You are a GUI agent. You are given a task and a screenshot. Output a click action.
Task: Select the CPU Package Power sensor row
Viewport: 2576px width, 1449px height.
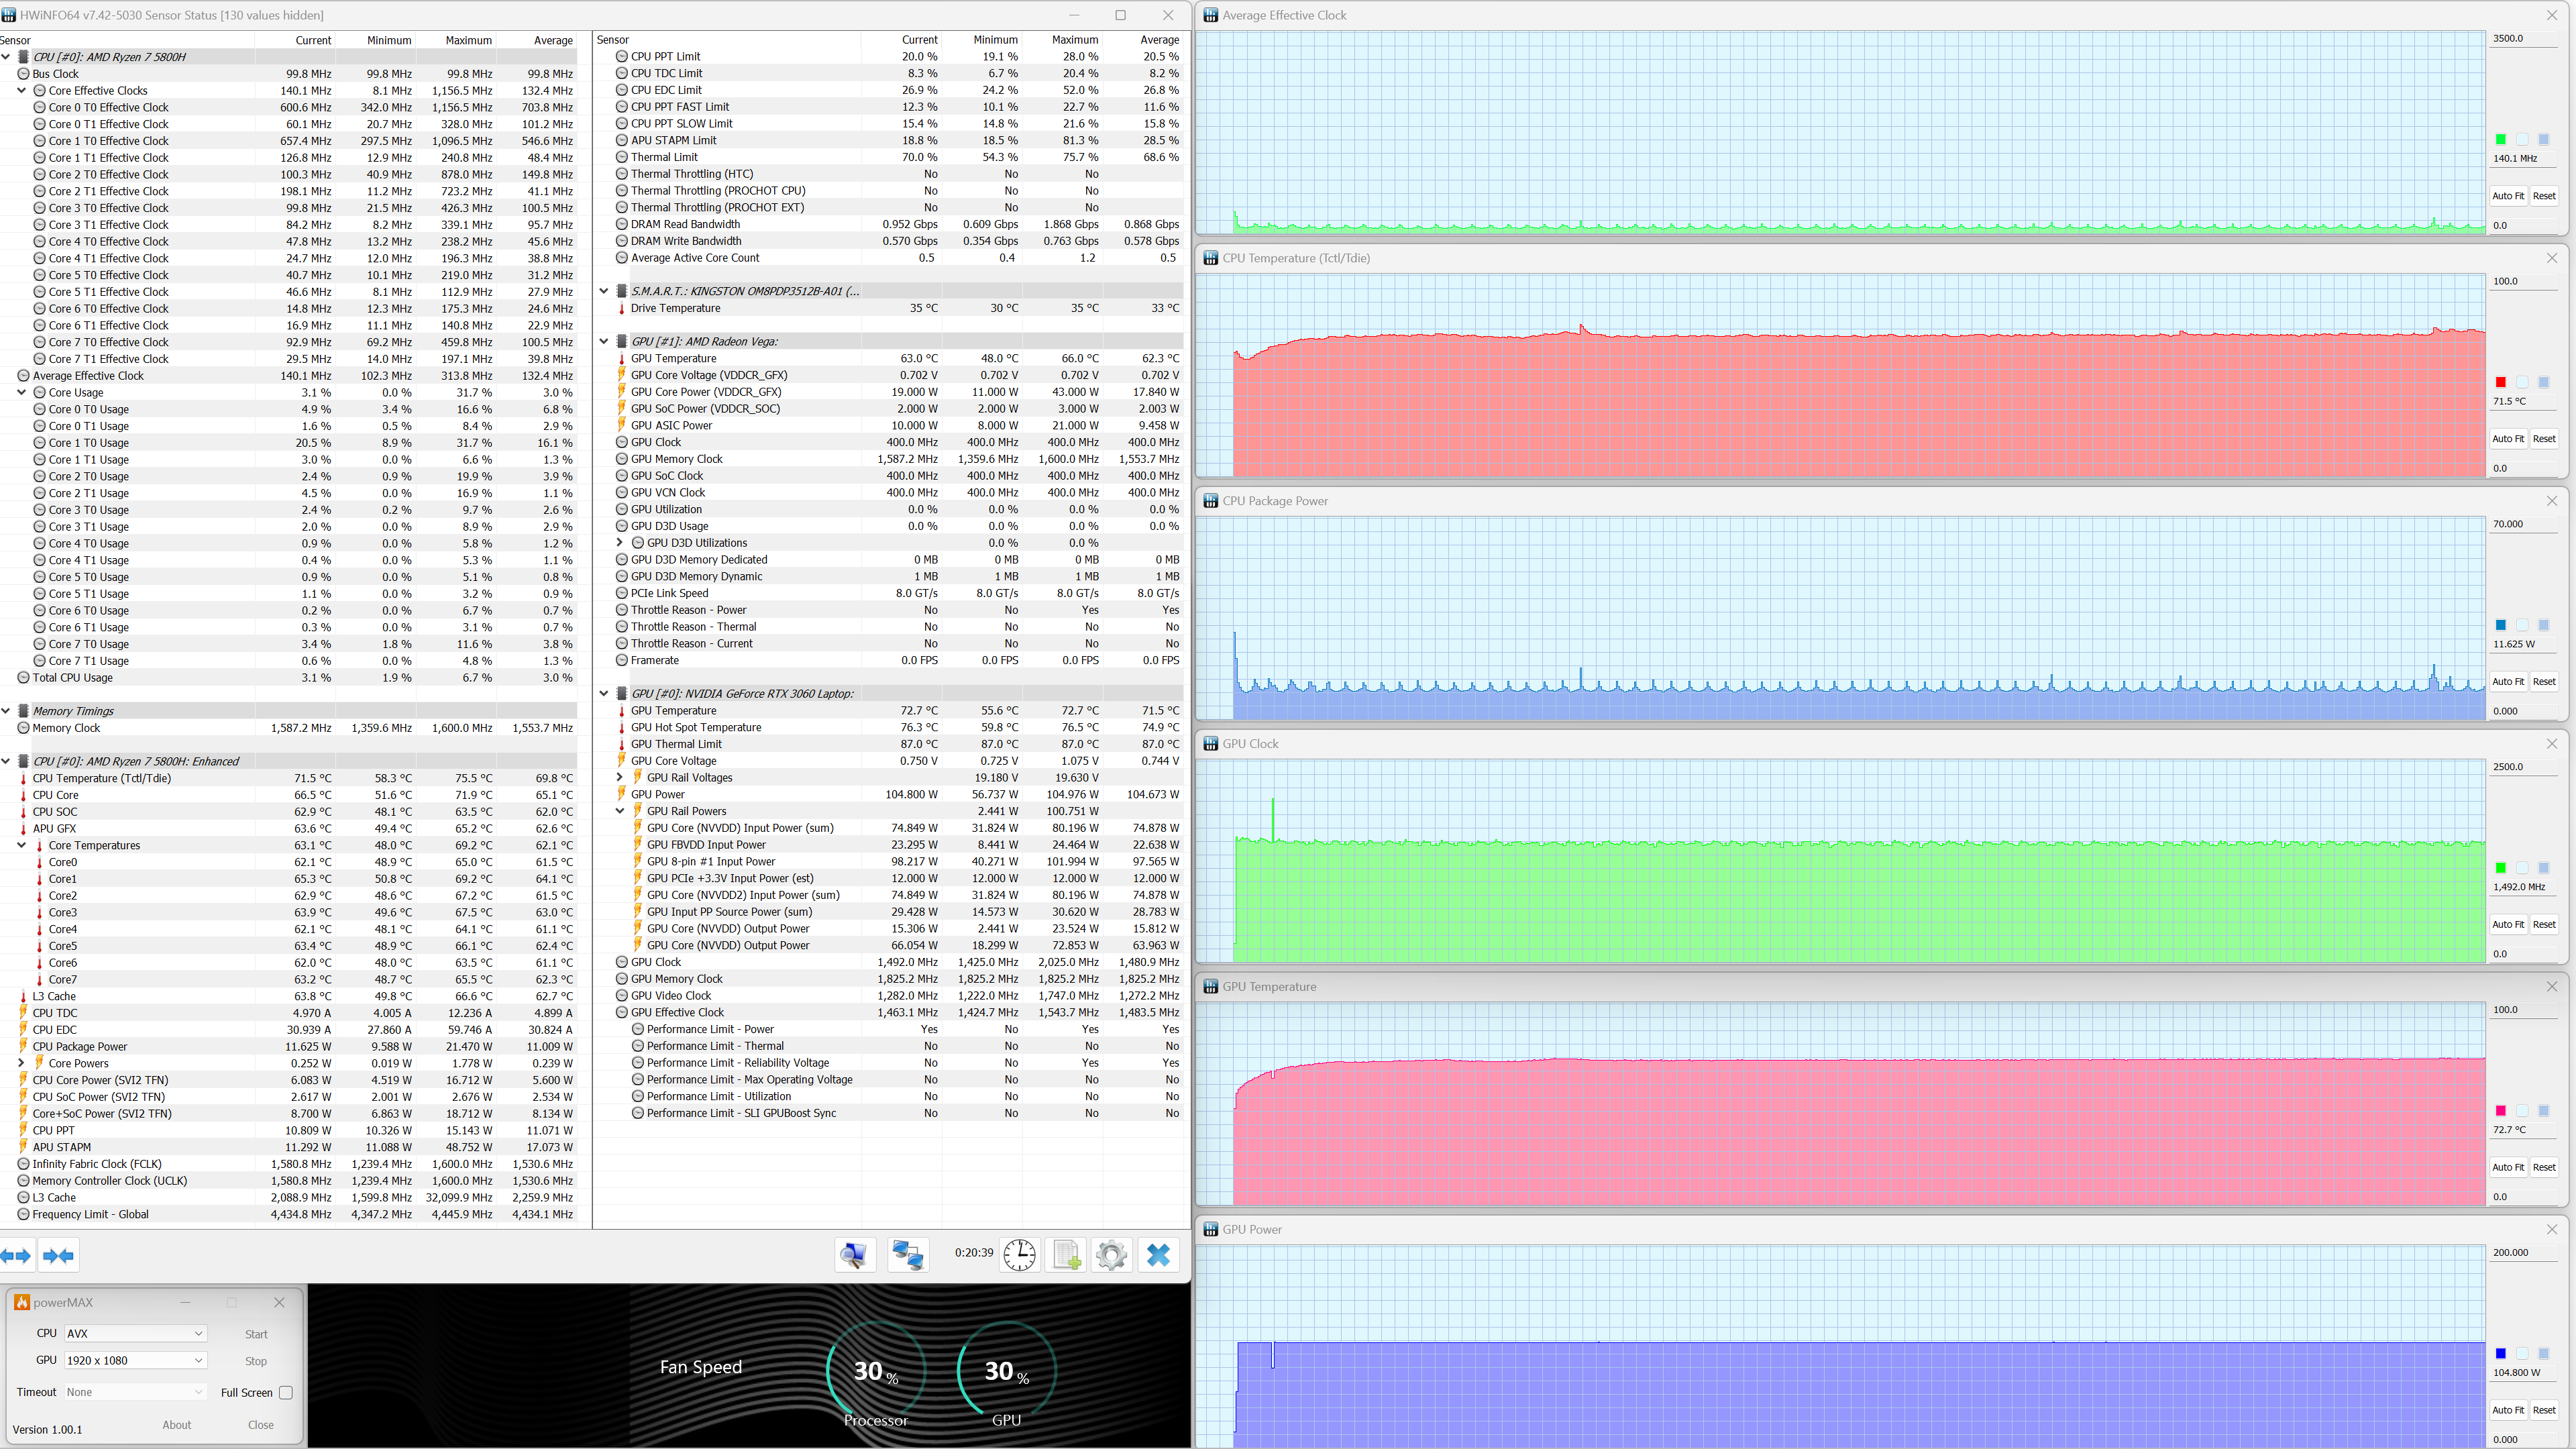point(80,1046)
